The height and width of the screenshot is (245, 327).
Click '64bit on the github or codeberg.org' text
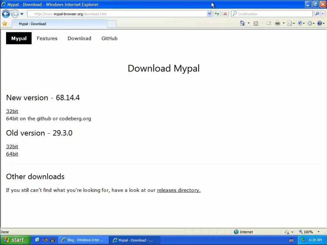click(x=49, y=119)
